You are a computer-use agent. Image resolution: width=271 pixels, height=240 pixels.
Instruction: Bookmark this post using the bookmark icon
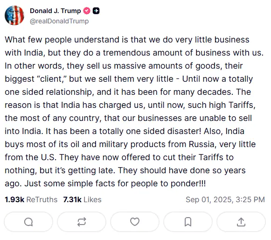(188, 222)
